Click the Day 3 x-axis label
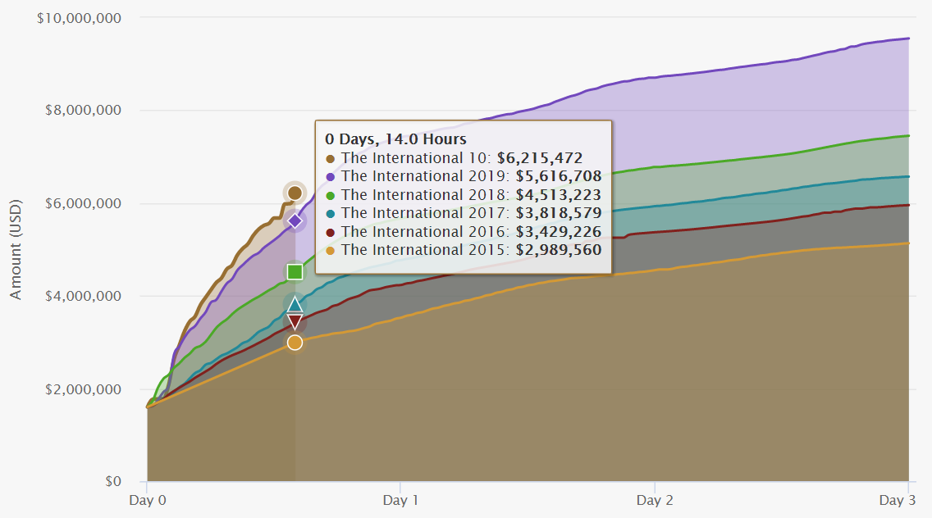932x518 pixels. click(x=897, y=500)
